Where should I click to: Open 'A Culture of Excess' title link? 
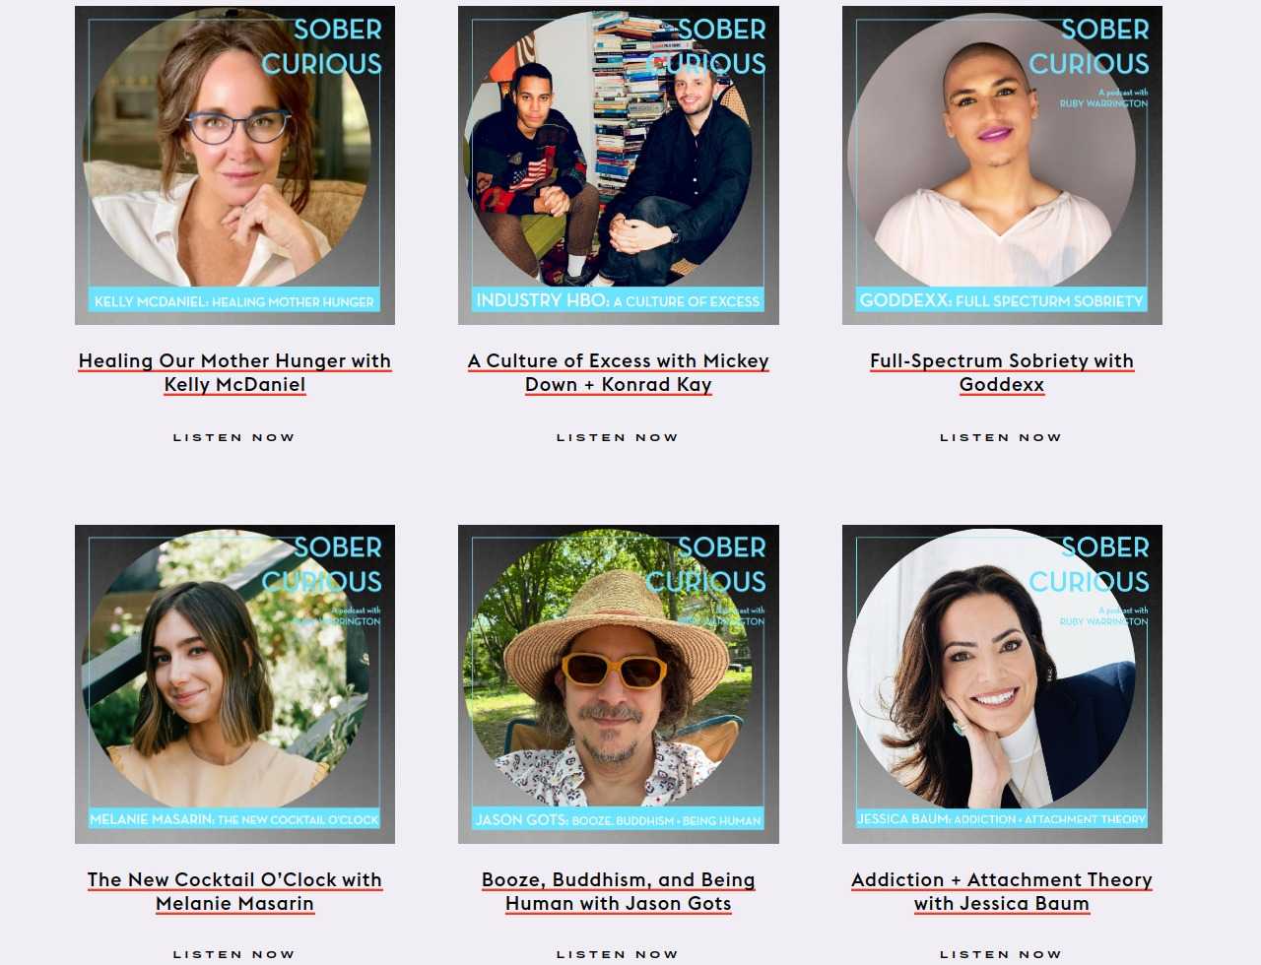(619, 373)
